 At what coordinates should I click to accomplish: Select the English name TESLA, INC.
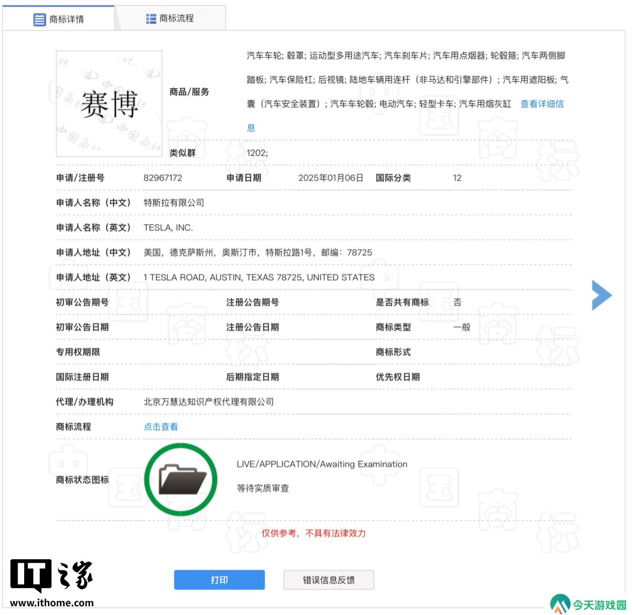pos(168,227)
